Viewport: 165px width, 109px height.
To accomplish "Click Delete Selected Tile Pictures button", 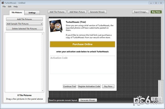I will click(x=24, y=29).
